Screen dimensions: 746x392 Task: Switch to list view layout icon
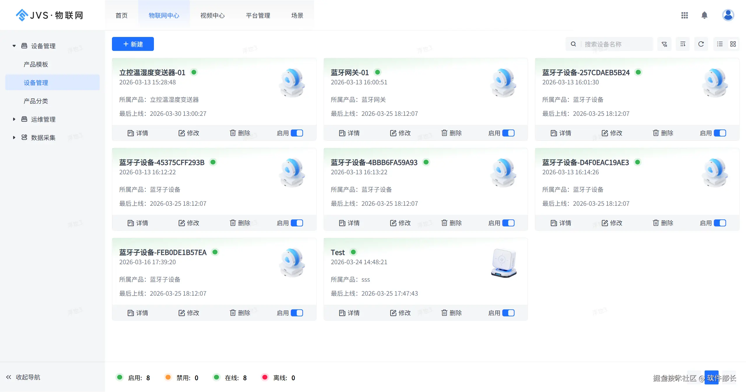(720, 44)
